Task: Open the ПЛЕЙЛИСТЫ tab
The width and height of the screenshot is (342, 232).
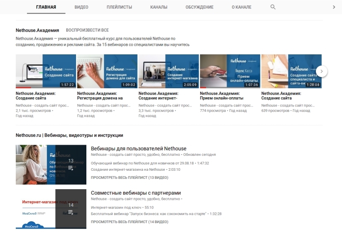Action: tap(119, 7)
